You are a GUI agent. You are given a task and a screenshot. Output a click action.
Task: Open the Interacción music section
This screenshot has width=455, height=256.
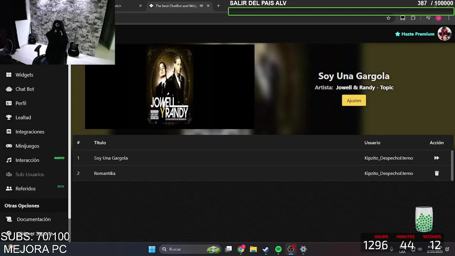tap(27, 160)
